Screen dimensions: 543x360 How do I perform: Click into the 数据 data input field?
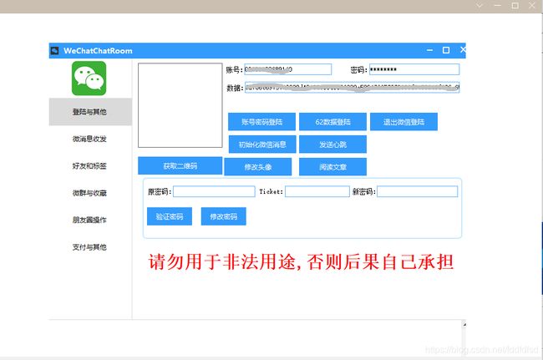pos(353,88)
